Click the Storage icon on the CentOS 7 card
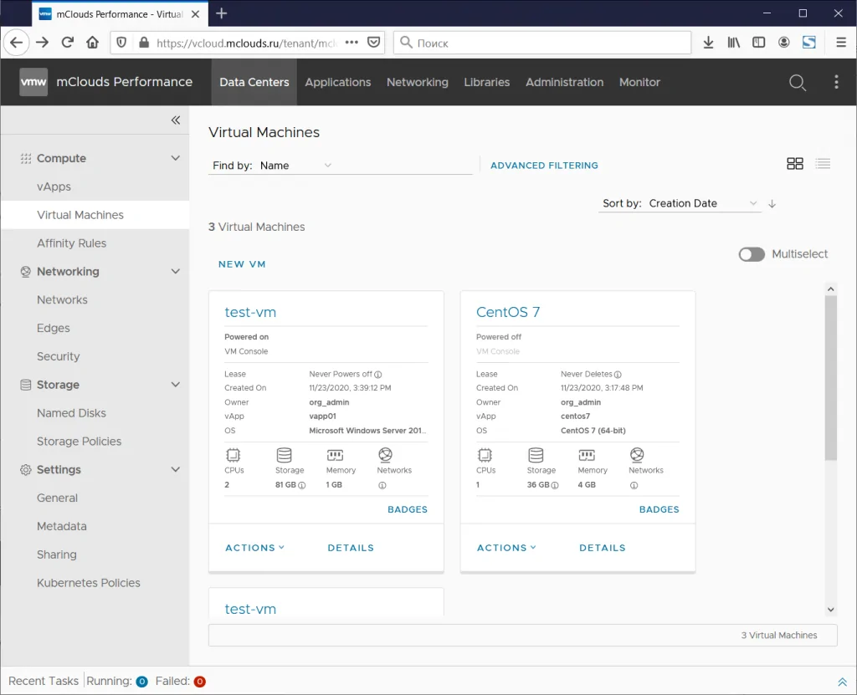 536,455
